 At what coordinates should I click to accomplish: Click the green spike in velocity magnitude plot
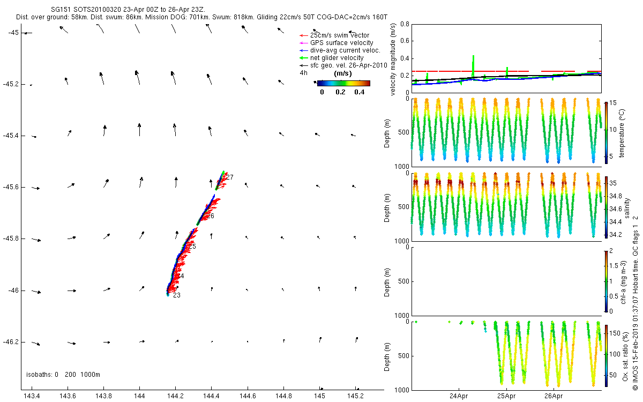[473, 67]
